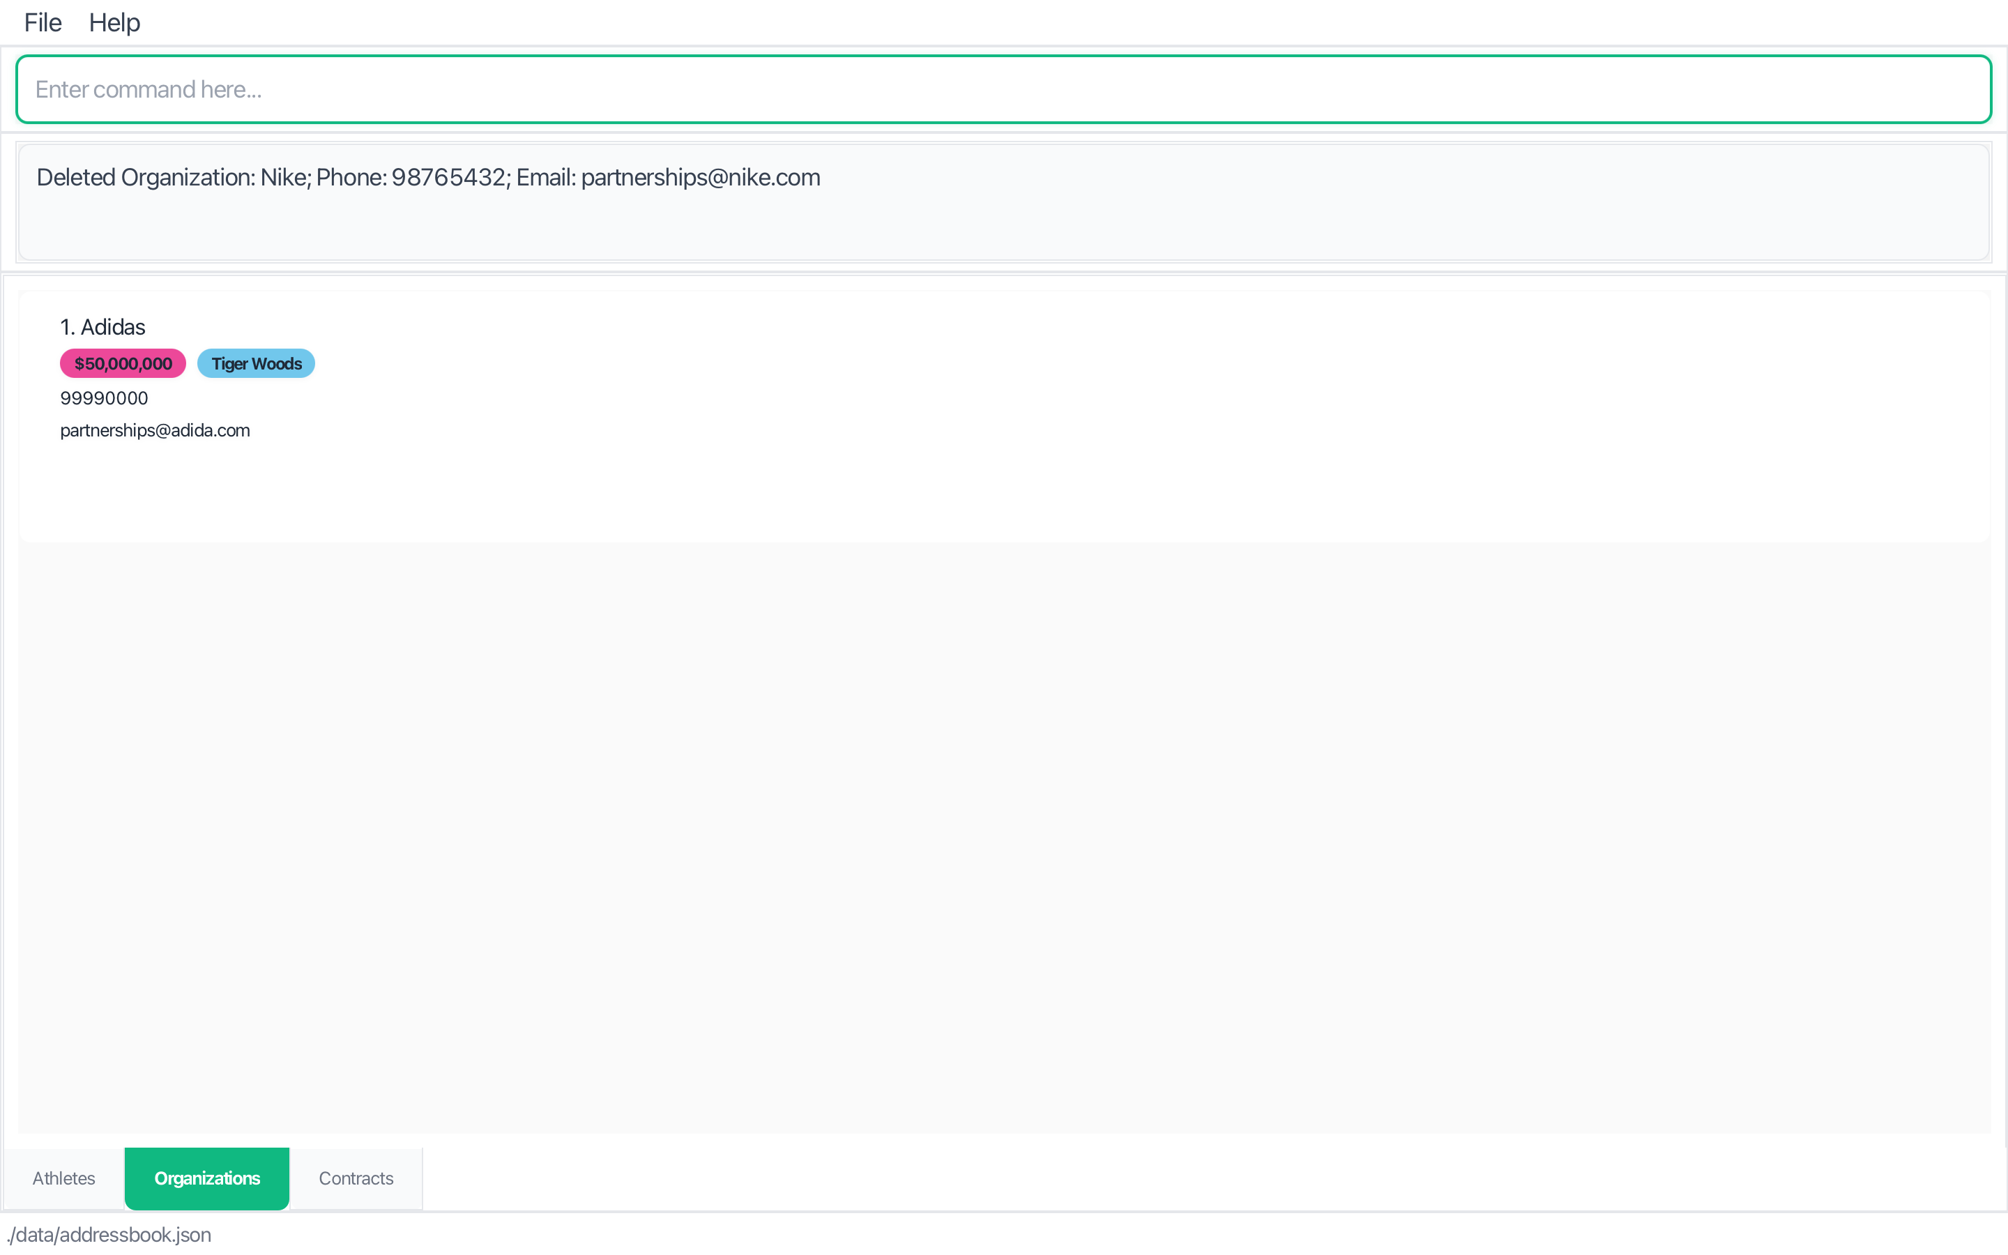Click empty gray area below Adidas card

click(x=1003, y=830)
